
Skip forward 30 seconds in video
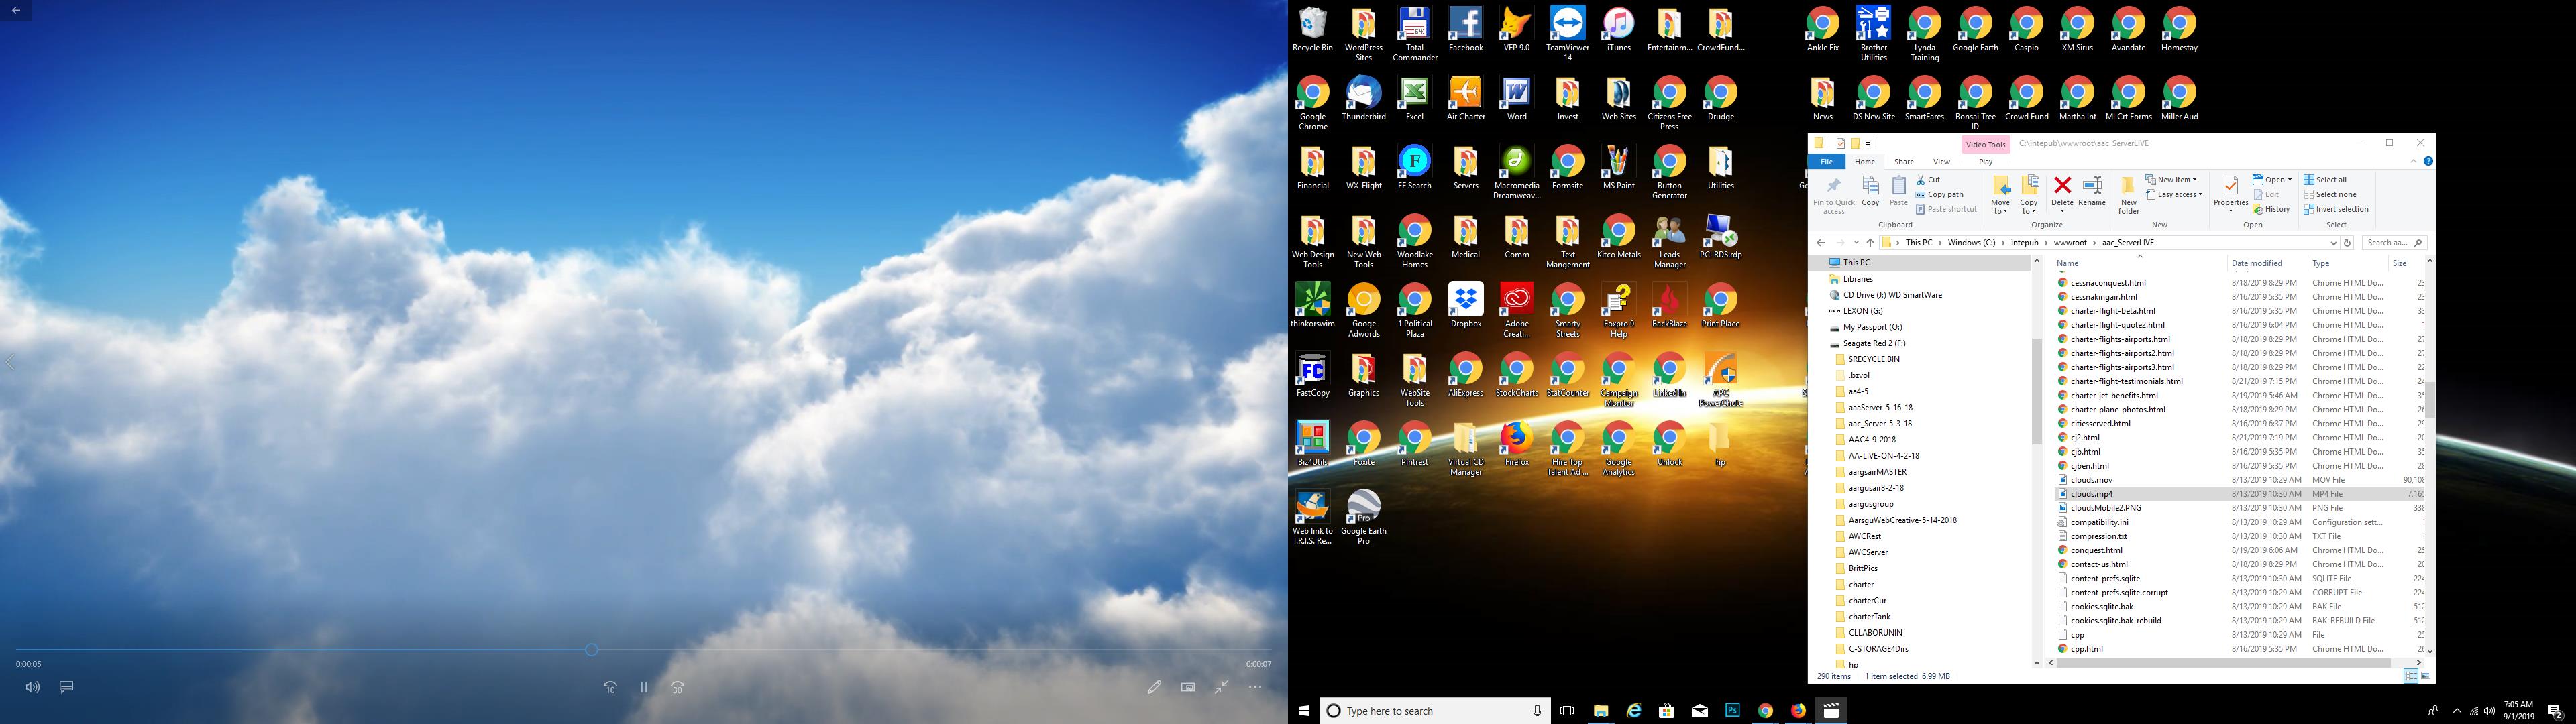678,688
